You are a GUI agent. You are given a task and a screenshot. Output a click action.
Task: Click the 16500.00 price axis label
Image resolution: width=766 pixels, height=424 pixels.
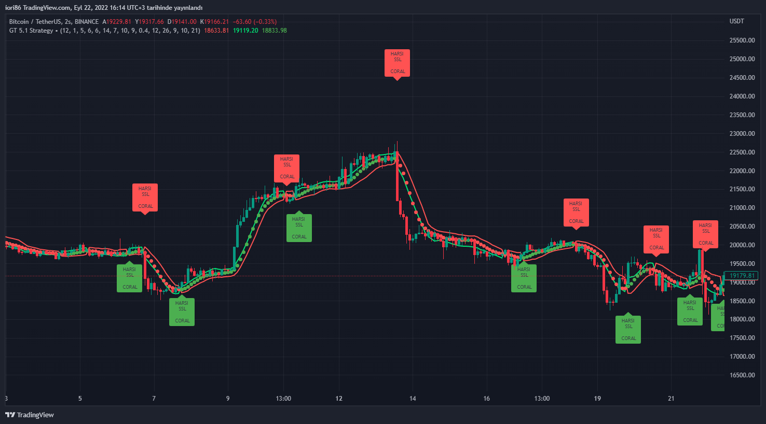tap(742, 375)
